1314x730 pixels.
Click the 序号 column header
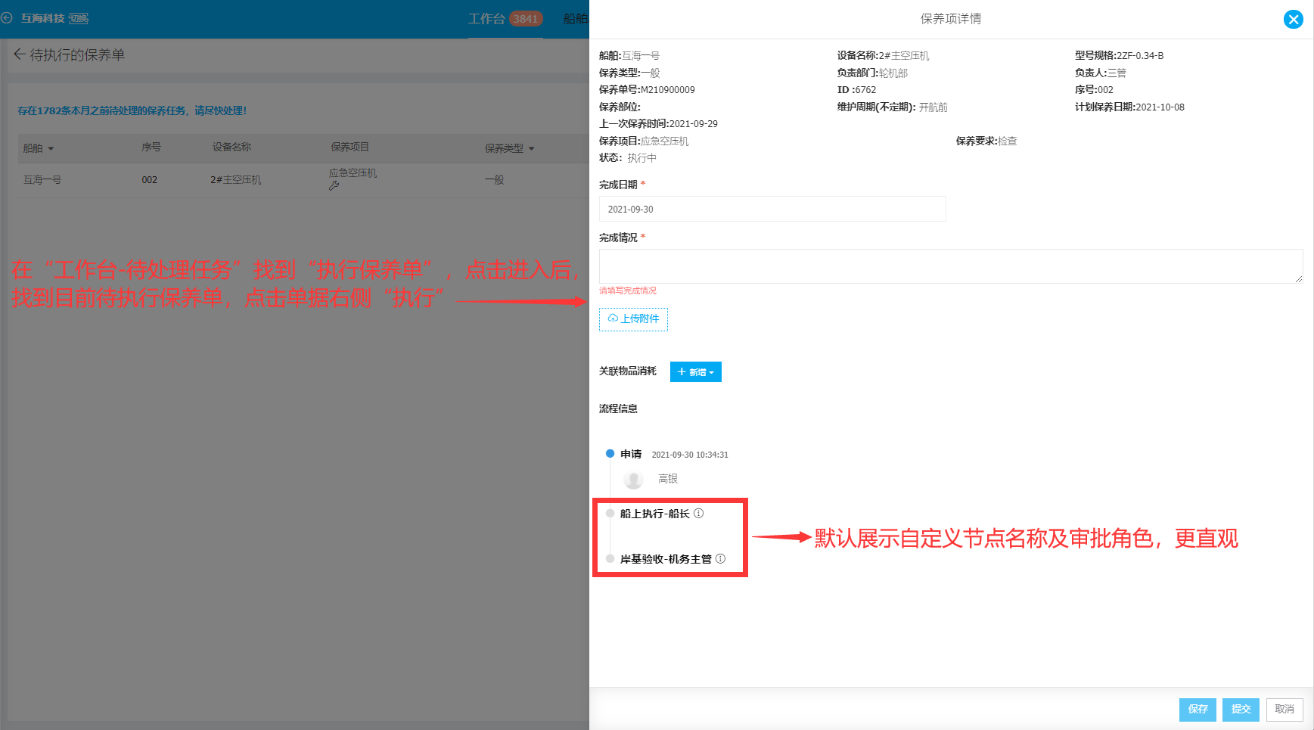tap(151, 148)
